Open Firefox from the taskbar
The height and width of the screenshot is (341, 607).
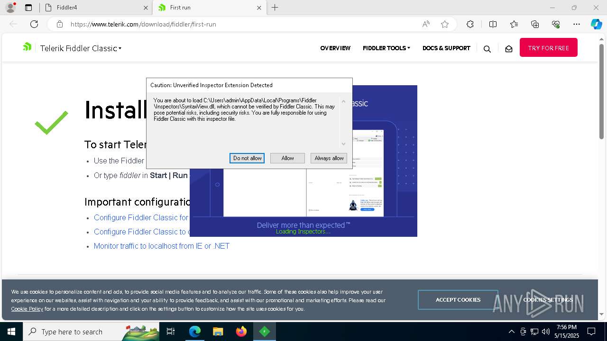pos(241,332)
